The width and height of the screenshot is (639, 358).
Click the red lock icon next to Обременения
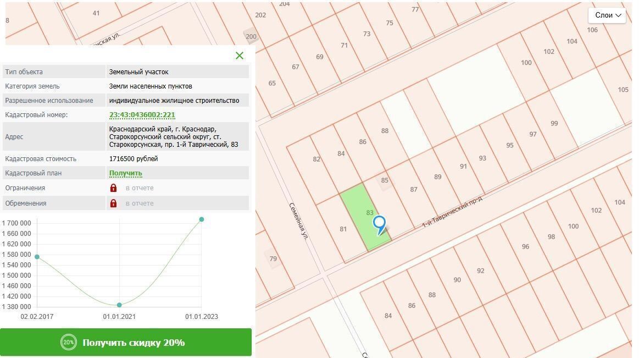click(113, 203)
